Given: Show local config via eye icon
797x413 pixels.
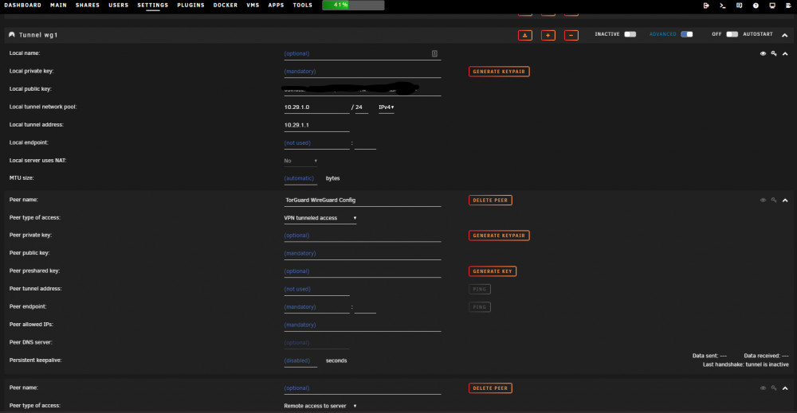Looking at the screenshot, I should click(763, 53).
